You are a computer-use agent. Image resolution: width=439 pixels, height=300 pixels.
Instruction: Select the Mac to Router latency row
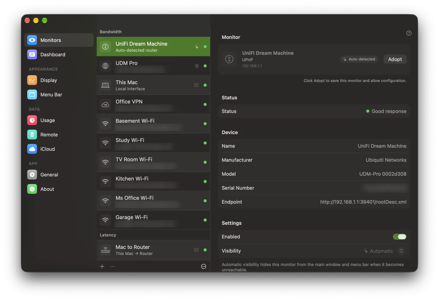tap(153, 250)
